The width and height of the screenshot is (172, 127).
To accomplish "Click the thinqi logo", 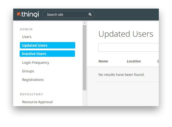I will (28, 14).
